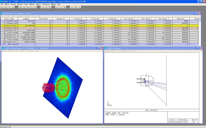The width and height of the screenshot is (206, 128).
Task: Click Update in NSC 3D Layout window
Action: [107, 51]
